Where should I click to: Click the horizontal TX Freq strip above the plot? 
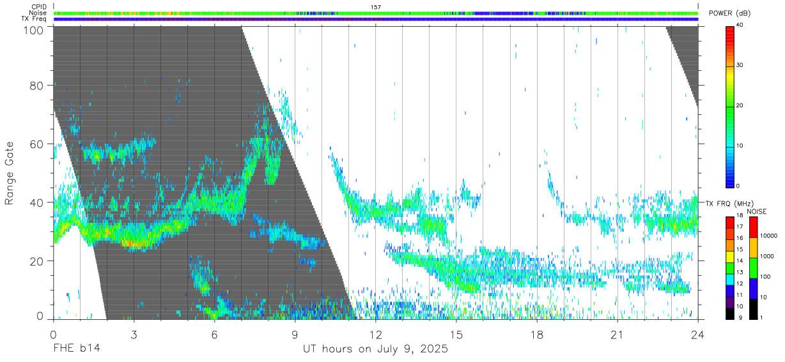(x=376, y=19)
